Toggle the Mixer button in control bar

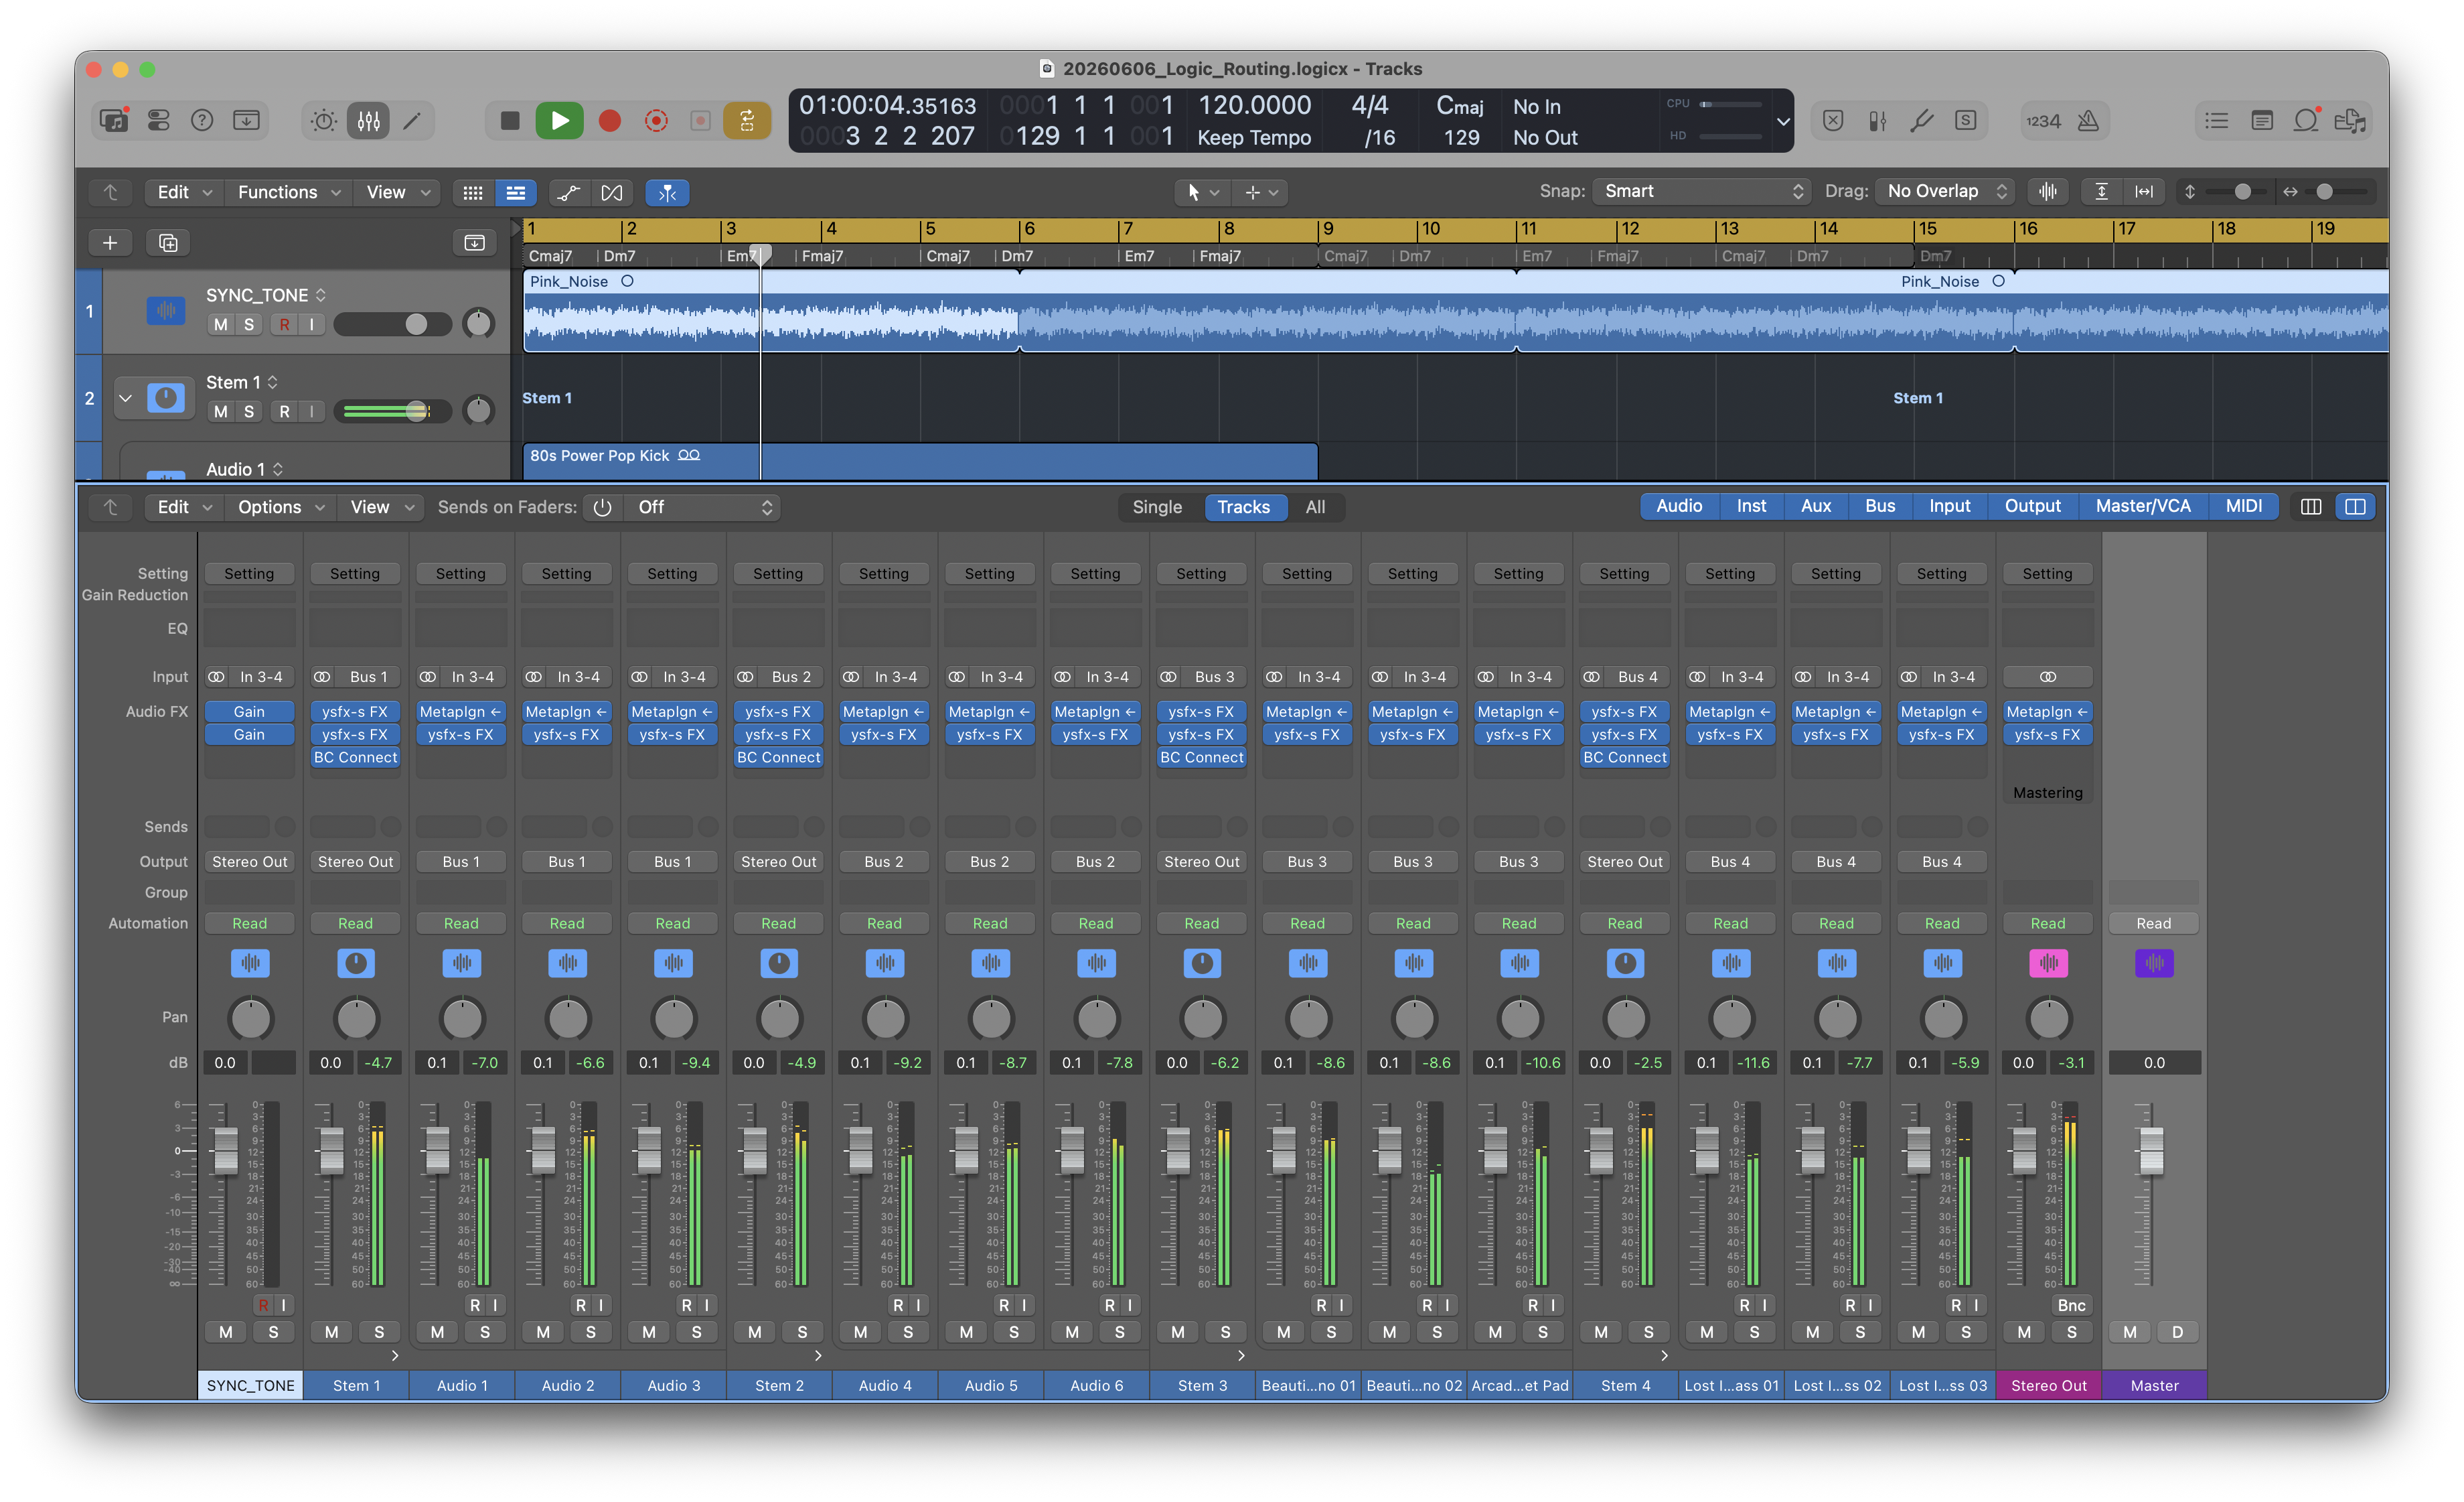coord(368,121)
